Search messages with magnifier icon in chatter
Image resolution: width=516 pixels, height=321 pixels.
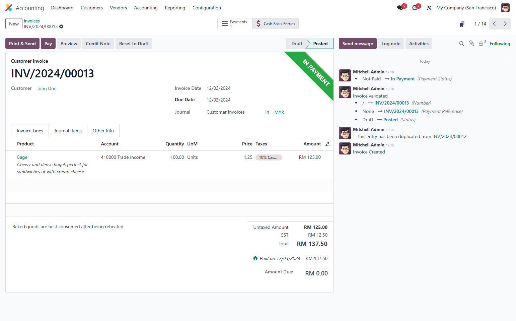(461, 44)
